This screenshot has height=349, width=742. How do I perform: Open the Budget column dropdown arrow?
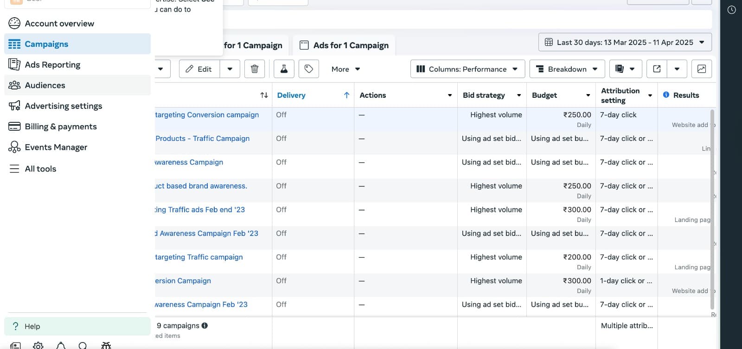pyautogui.click(x=588, y=95)
